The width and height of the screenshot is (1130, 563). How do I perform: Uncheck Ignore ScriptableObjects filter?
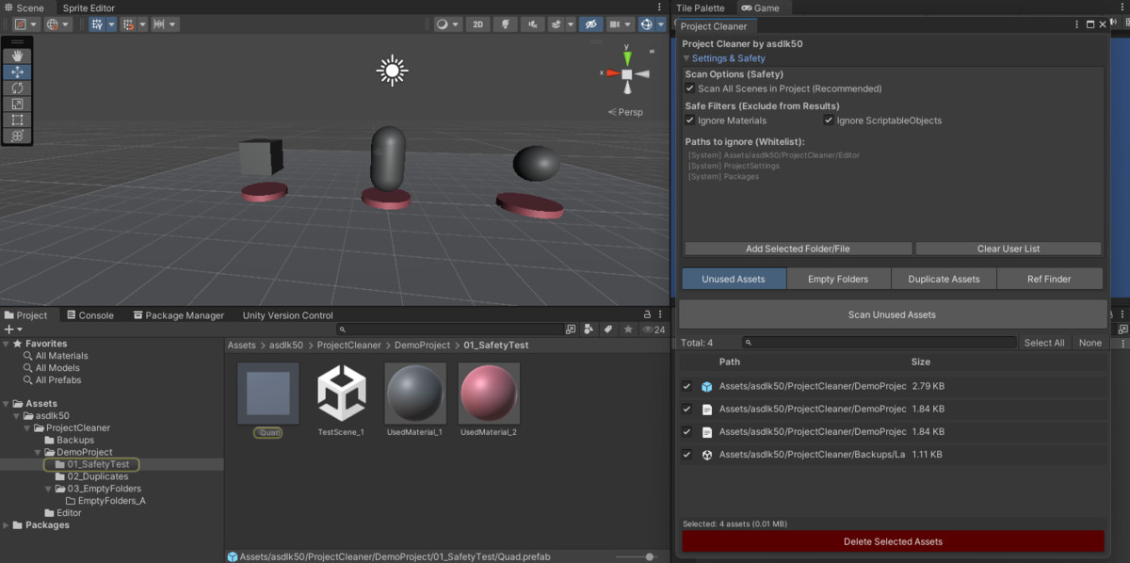click(x=829, y=121)
